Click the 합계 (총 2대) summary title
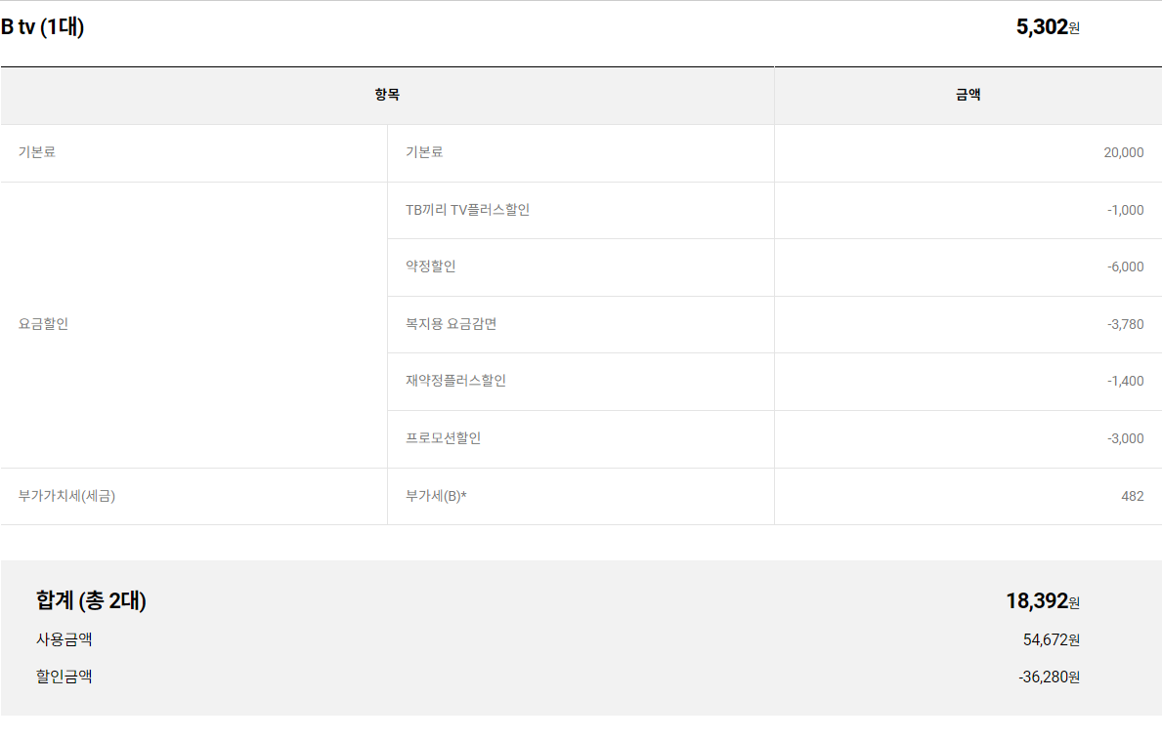 click(91, 600)
